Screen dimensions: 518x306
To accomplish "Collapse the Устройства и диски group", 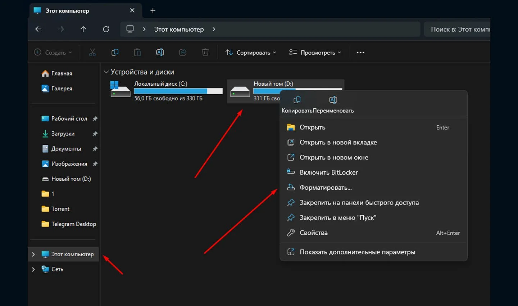I will [106, 72].
